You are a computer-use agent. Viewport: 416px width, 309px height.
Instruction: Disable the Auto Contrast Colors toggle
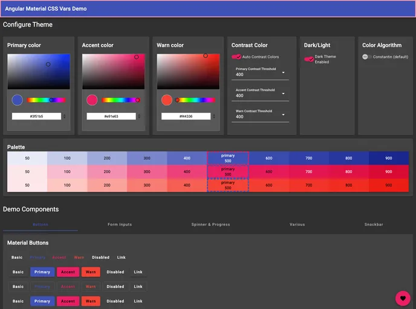pyautogui.click(x=236, y=57)
